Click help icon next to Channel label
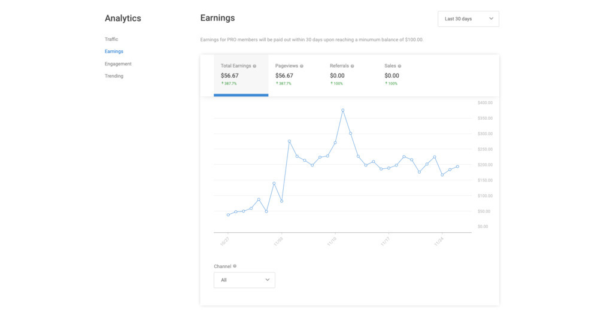613x318 pixels. [x=235, y=266]
